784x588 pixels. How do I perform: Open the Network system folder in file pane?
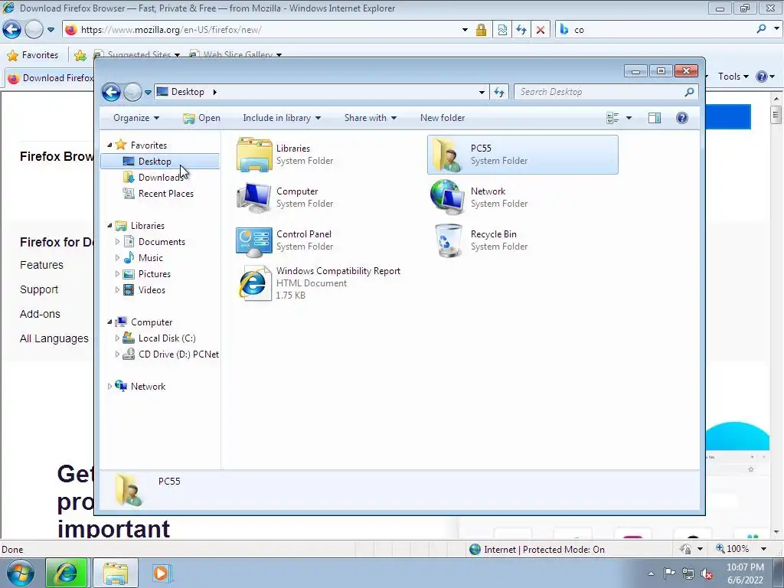446,198
